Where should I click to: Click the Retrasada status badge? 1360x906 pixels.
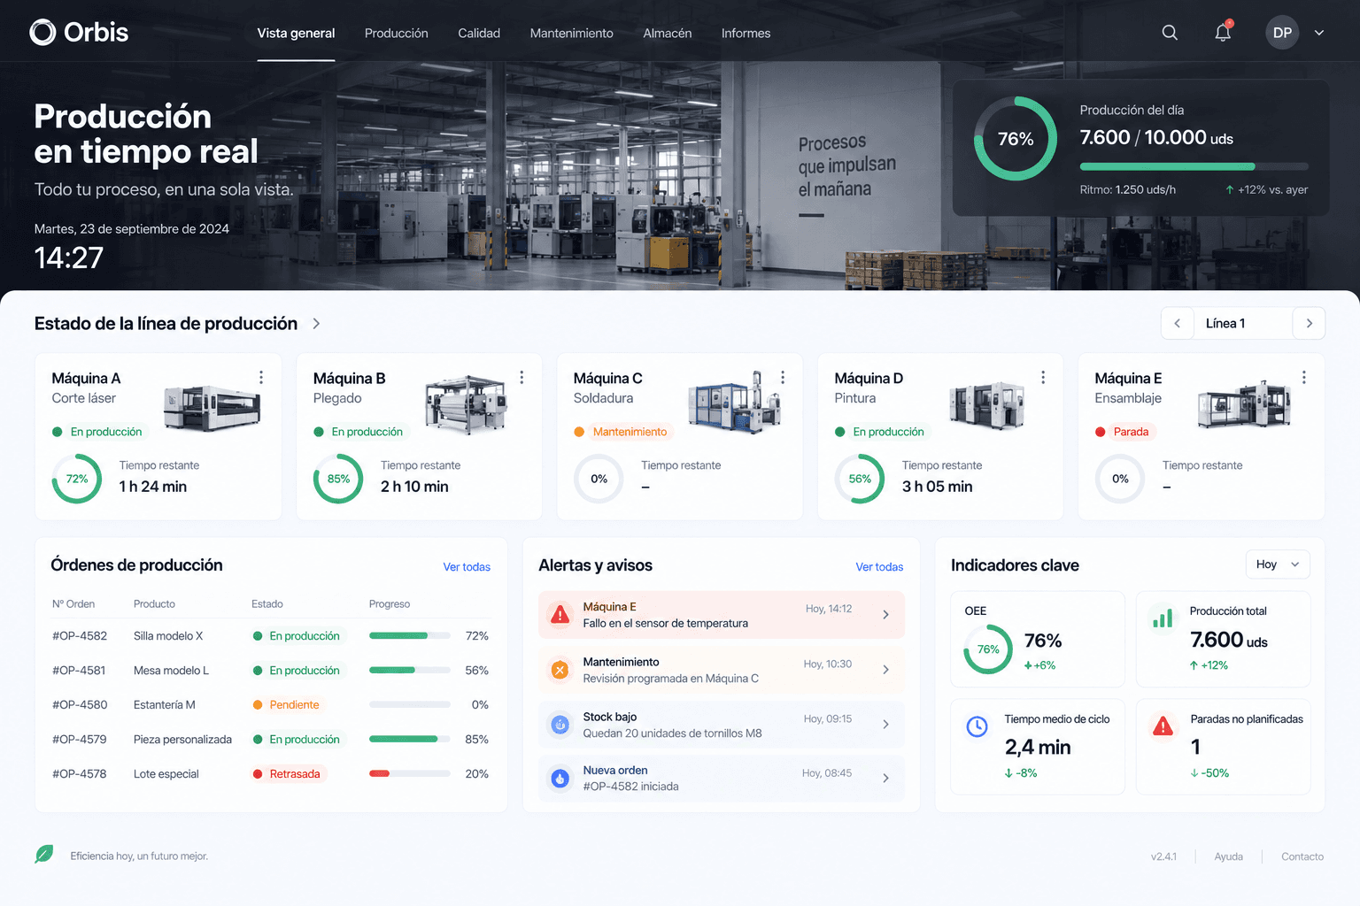click(288, 774)
